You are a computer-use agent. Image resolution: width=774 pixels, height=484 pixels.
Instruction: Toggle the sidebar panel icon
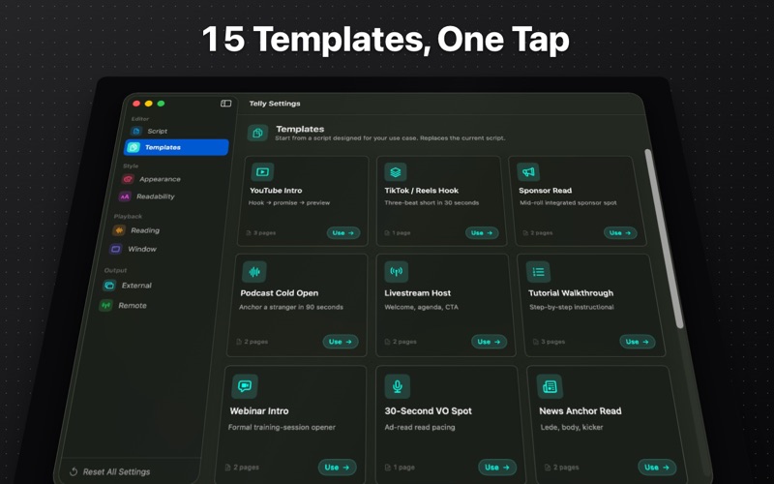coord(225,104)
